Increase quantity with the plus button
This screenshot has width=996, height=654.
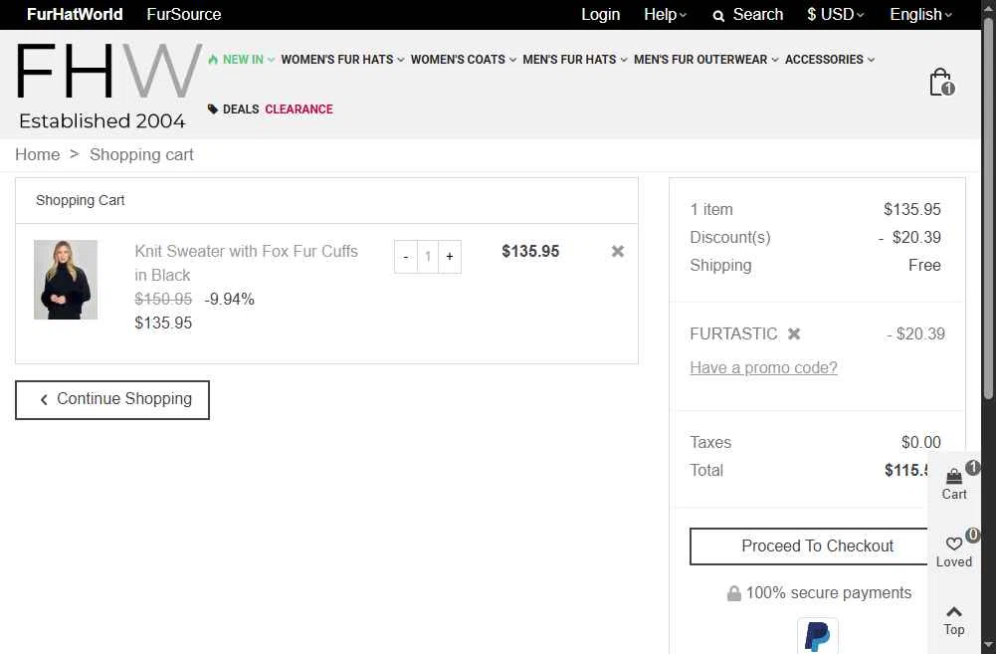(x=450, y=257)
